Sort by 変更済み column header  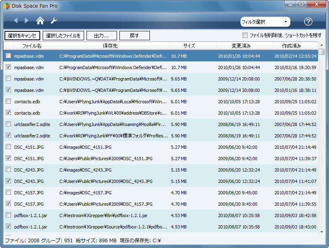(245, 46)
